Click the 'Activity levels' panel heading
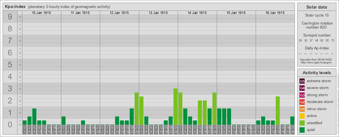This screenshot has width=339, height=137. pyautogui.click(x=317, y=73)
